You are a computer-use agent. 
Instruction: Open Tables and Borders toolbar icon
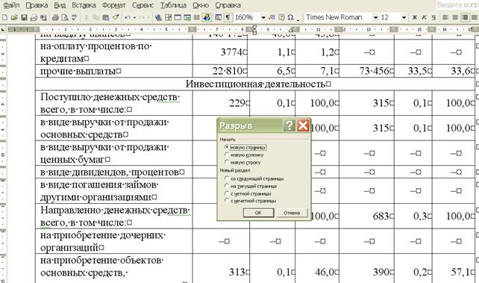(168, 18)
